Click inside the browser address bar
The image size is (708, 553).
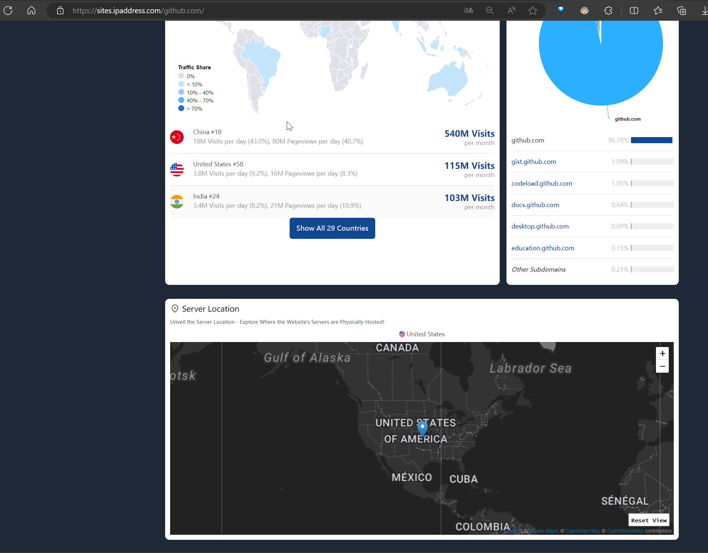250,10
